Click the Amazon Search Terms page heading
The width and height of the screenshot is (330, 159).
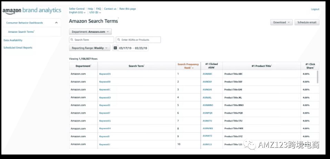(x=93, y=21)
